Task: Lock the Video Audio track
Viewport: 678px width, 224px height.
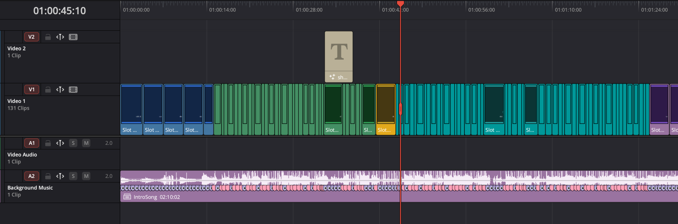Action: [48, 143]
